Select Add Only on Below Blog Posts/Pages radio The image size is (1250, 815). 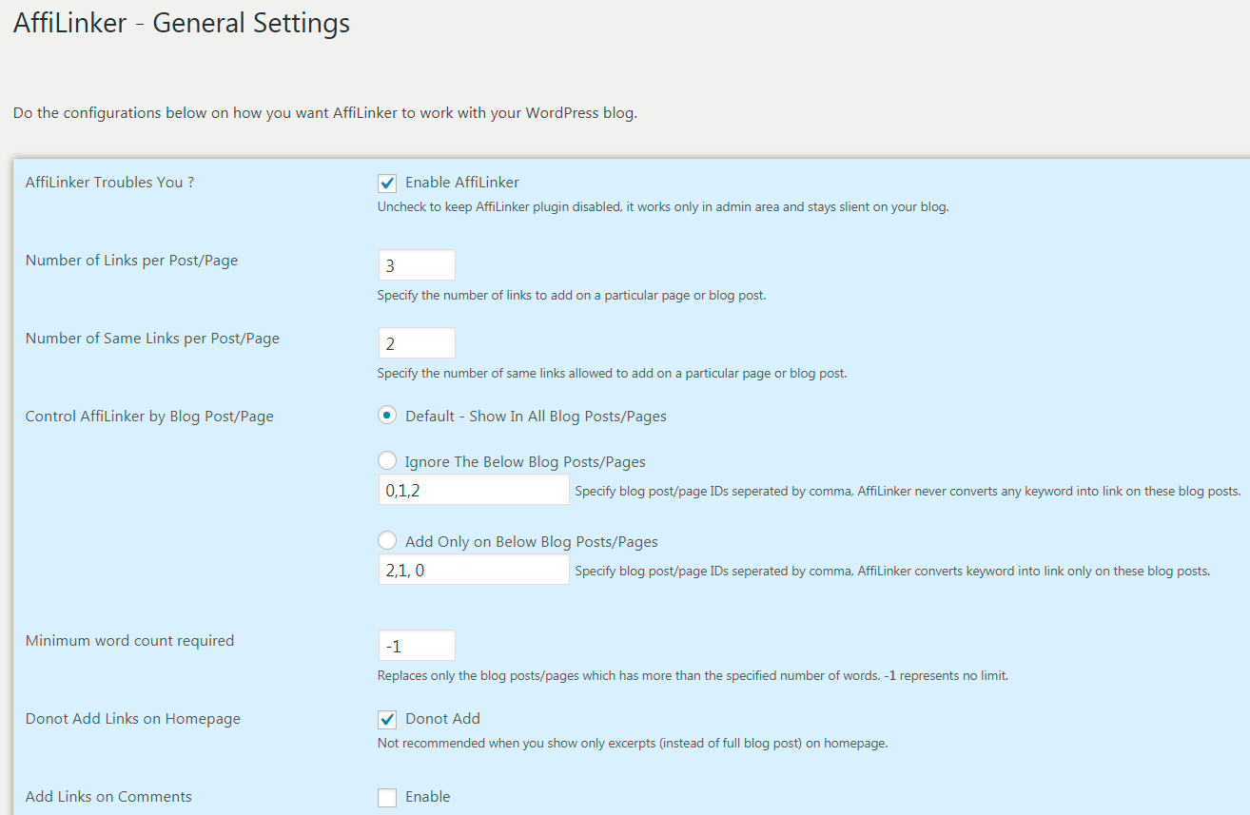coord(387,541)
